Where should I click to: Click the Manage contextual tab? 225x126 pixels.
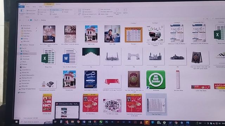49,4
